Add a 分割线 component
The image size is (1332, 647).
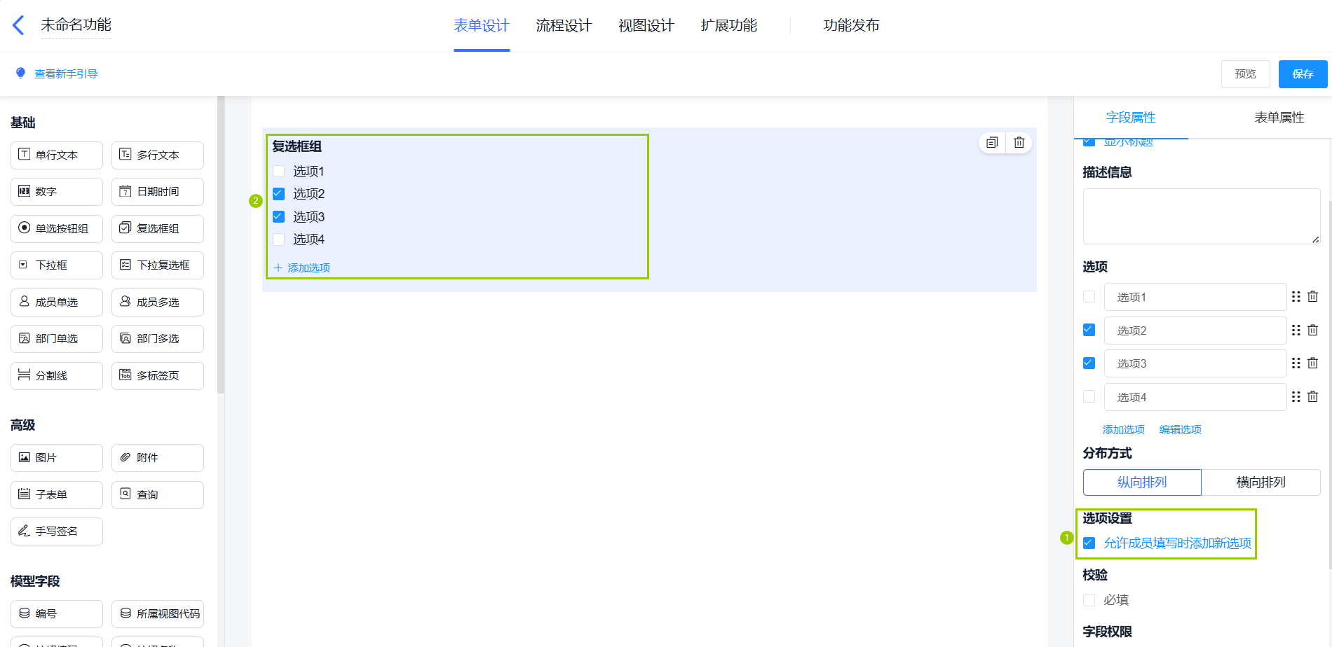click(x=57, y=376)
